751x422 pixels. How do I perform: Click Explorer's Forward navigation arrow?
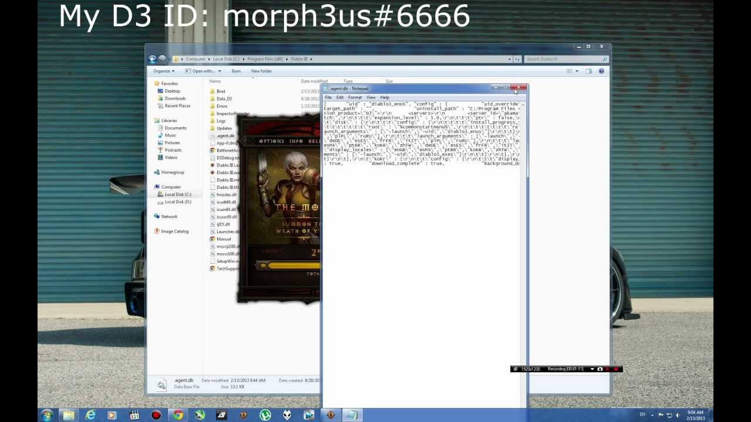point(163,59)
